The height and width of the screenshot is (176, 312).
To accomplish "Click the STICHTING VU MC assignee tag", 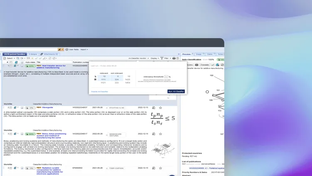I will [117, 108].
